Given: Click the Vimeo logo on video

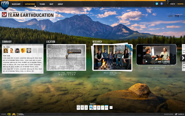Looking at the screenshot, I should coord(166,62).
